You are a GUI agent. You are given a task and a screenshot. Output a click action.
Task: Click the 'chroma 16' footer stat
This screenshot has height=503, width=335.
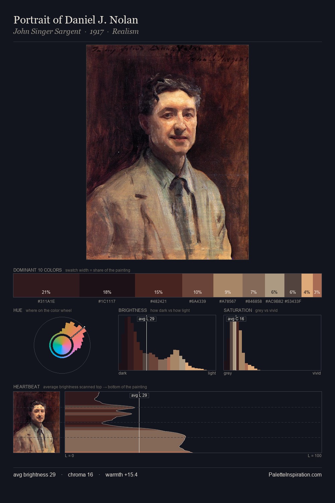pos(80,474)
